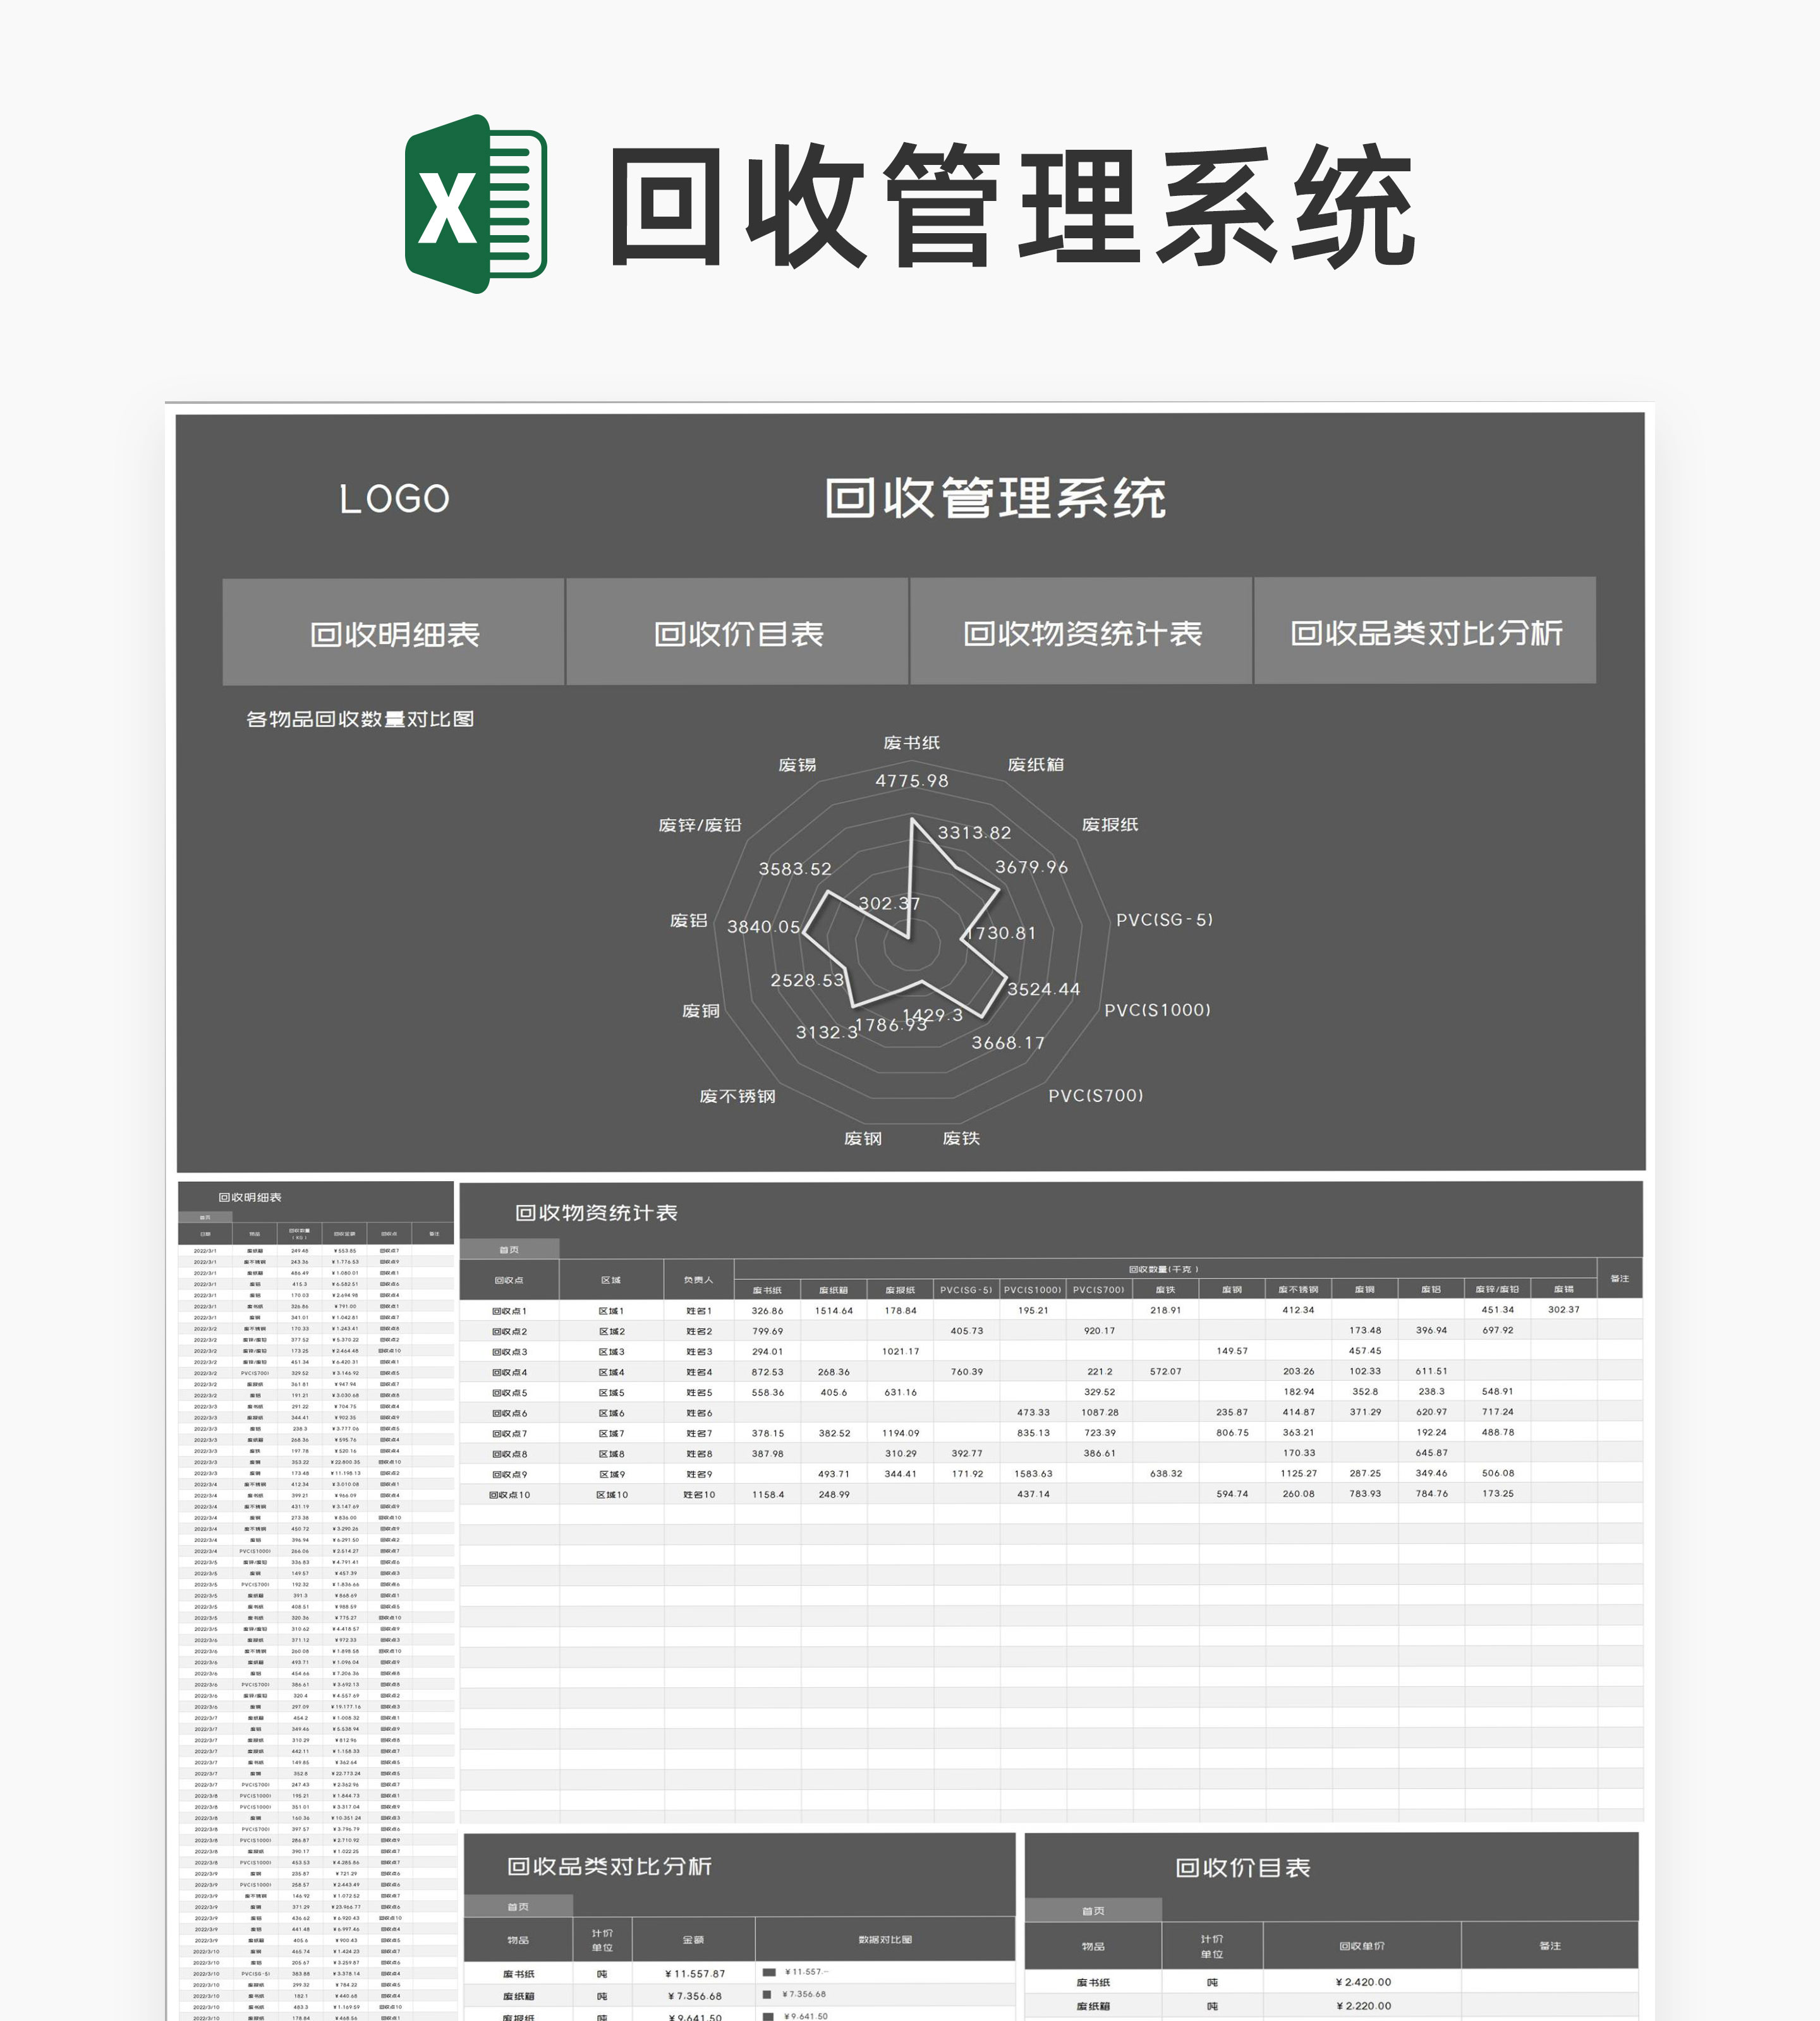Select the 数据对比图 column header
The height and width of the screenshot is (2021, 1820).
pyautogui.click(x=885, y=1939)
